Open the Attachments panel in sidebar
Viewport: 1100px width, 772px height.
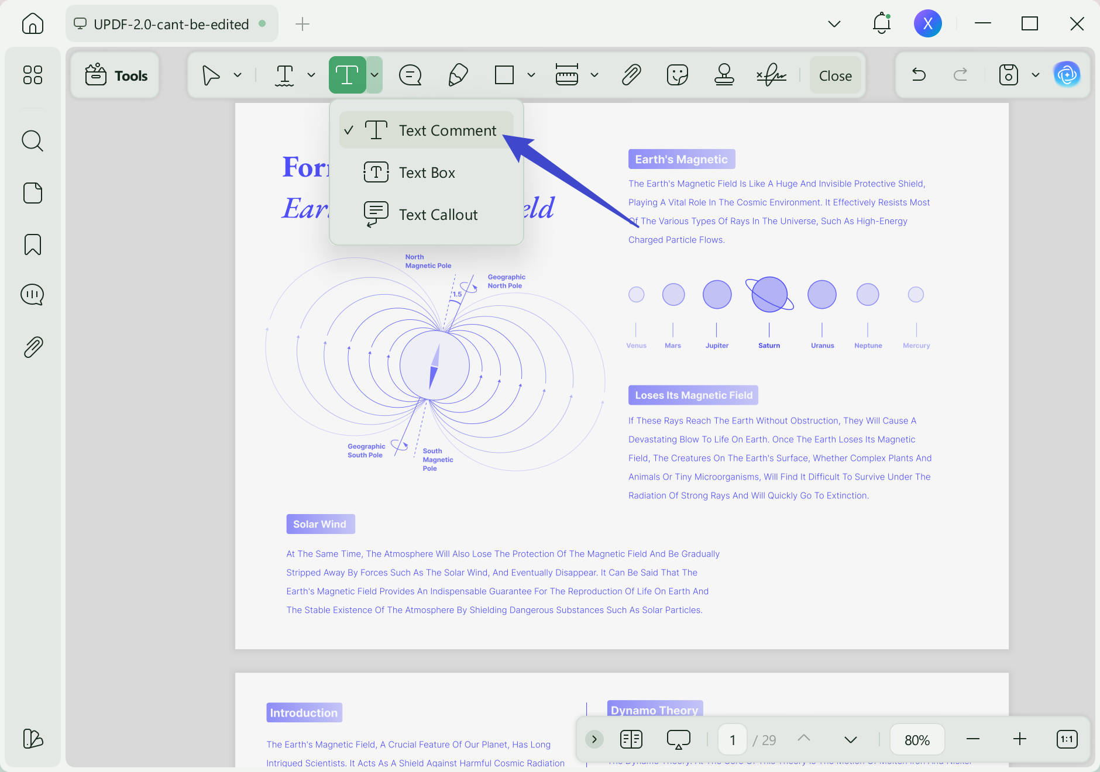tap(33, 347)
